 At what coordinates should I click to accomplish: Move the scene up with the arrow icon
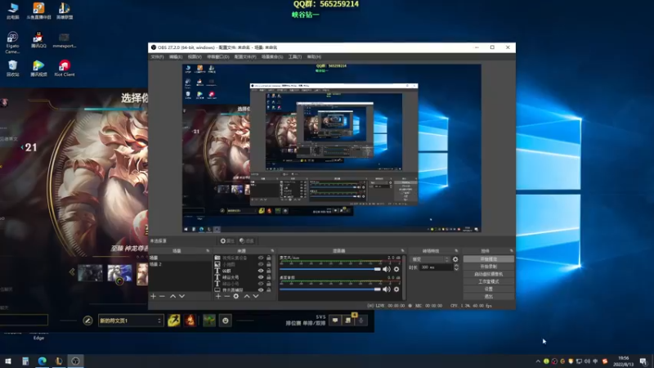(x=172, y=296)
